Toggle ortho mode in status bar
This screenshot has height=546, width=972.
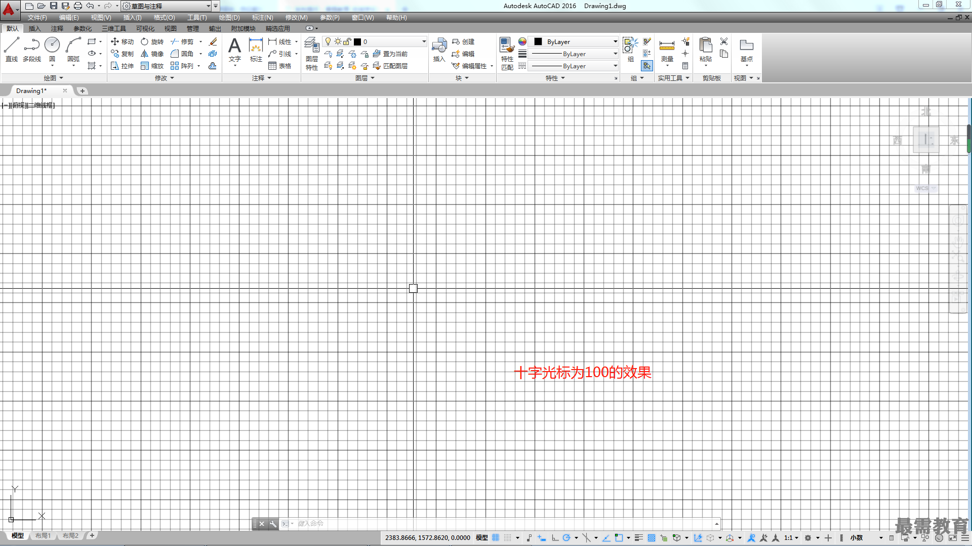(x=555, y=538)
